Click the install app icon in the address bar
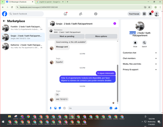 click(145, 7)
